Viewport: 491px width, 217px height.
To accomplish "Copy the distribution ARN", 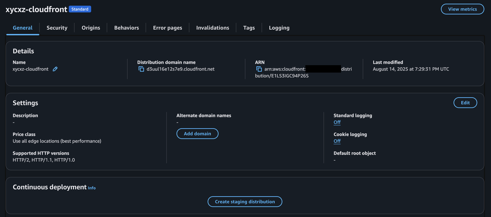I will [259, 69].
